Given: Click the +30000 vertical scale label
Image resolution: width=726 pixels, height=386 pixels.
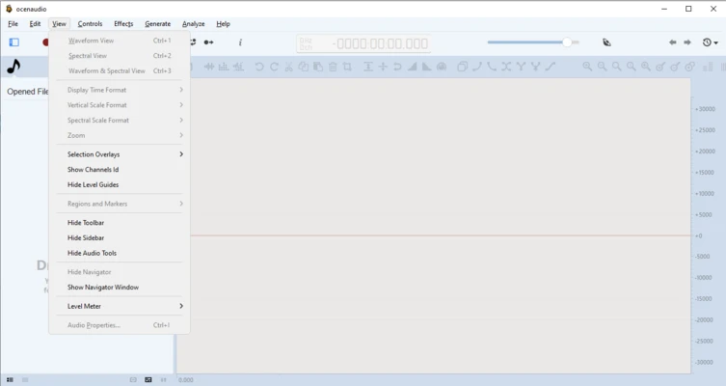Looking at the screenshot, I should click(705, 109).
